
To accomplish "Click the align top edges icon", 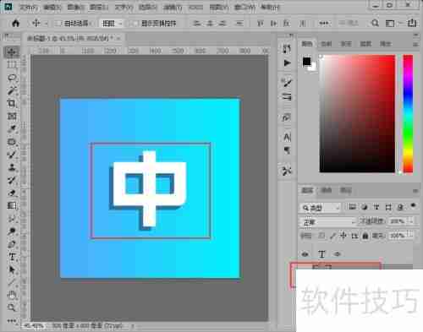I will 260,24.
